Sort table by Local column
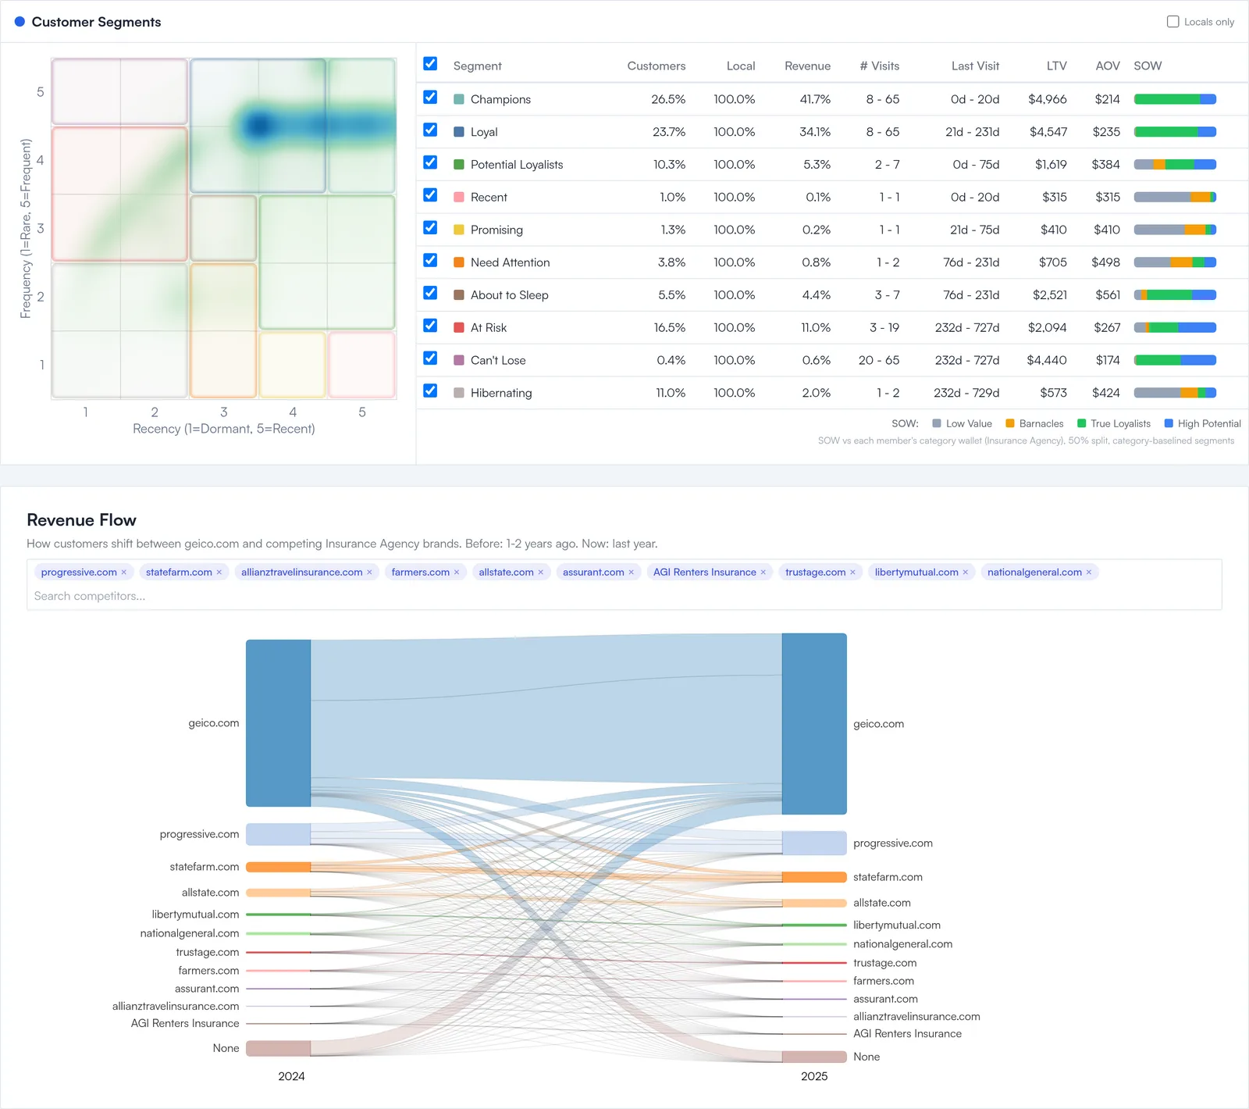This screenshot has height=1109, width=1249. pyautogui.click(x=741, y=66)
